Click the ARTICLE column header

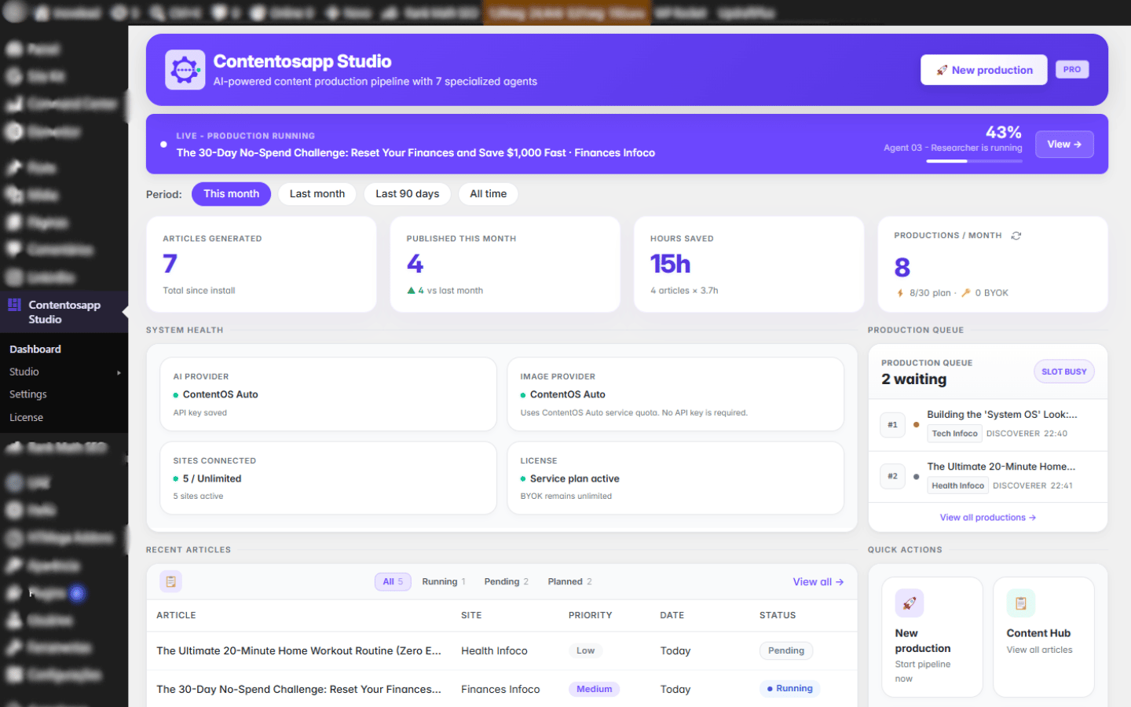(176, 615)
